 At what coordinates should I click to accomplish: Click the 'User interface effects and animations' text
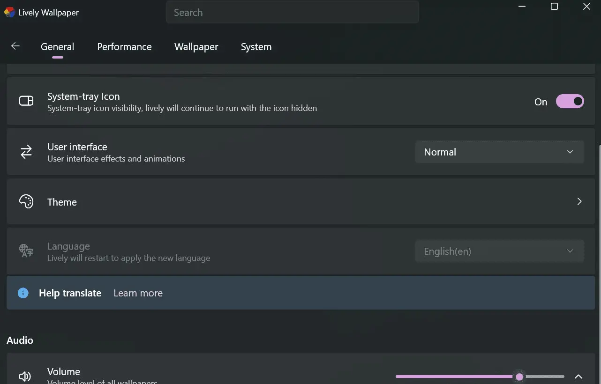[x=116, y=159]
